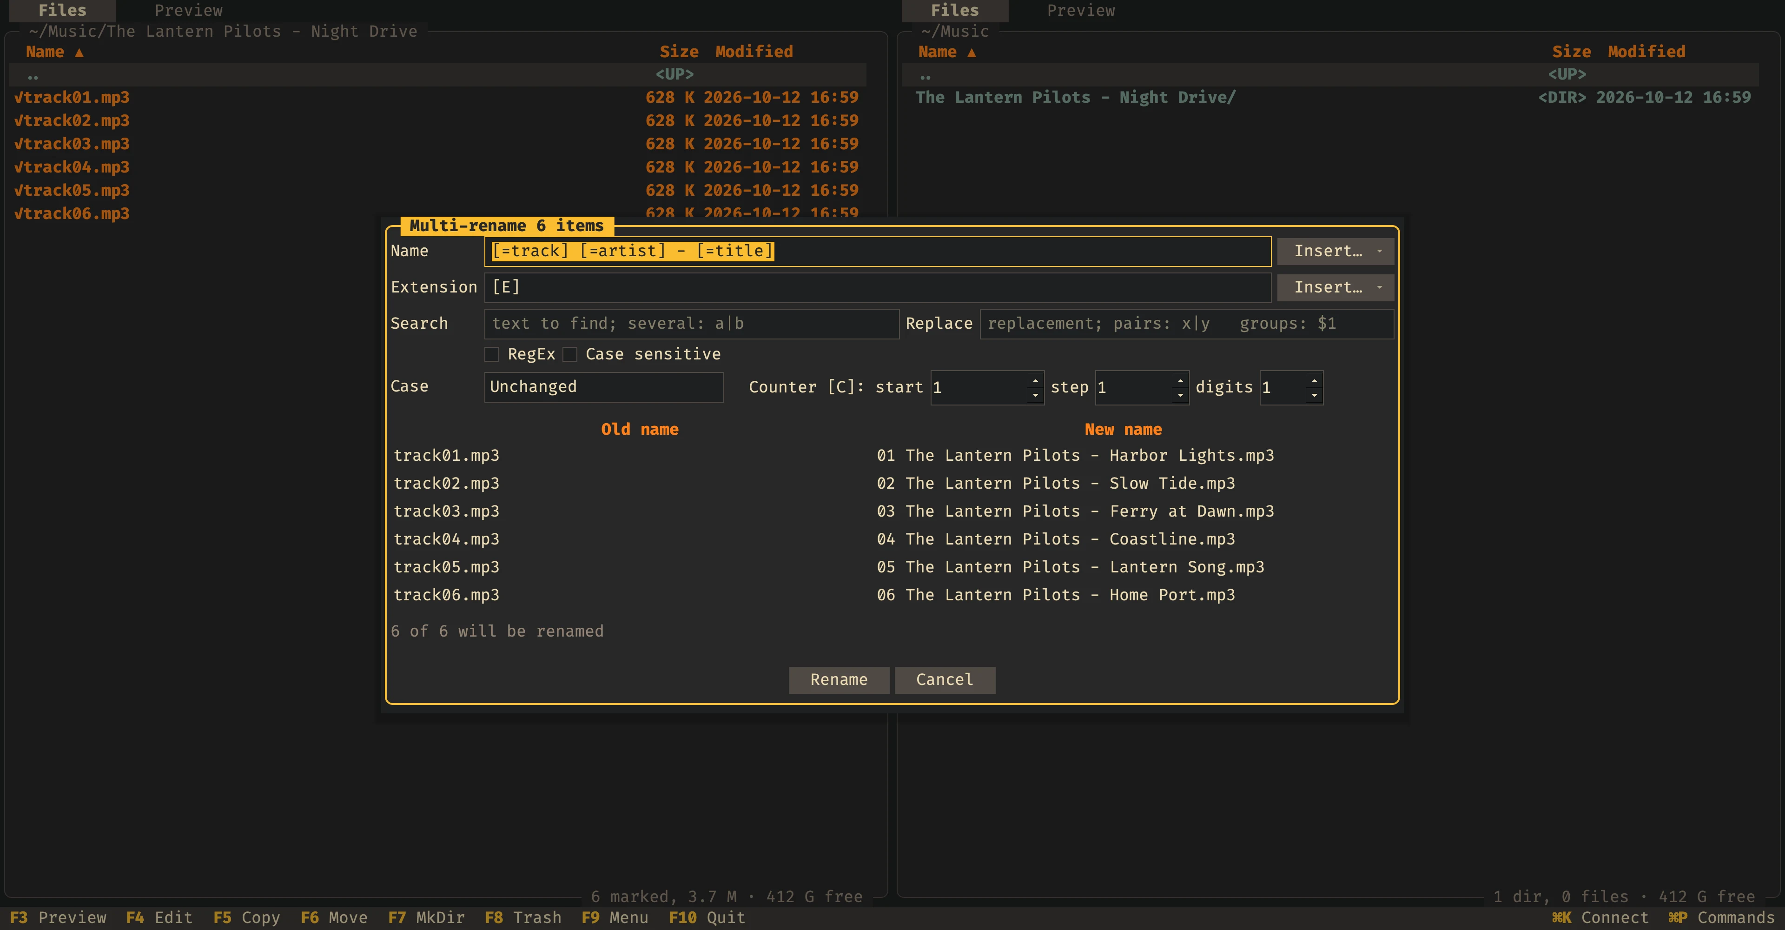The height and width of the screenshot is (930, 1785).
Task: Click the New name column header
Action: pyautogui.click(x=1123, y=430)
